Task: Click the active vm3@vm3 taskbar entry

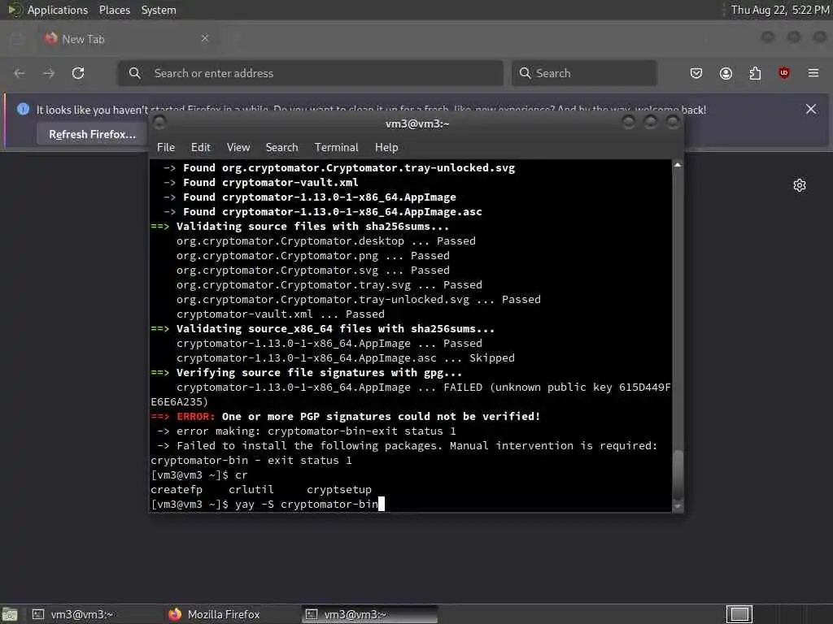Action: point(370,614)
